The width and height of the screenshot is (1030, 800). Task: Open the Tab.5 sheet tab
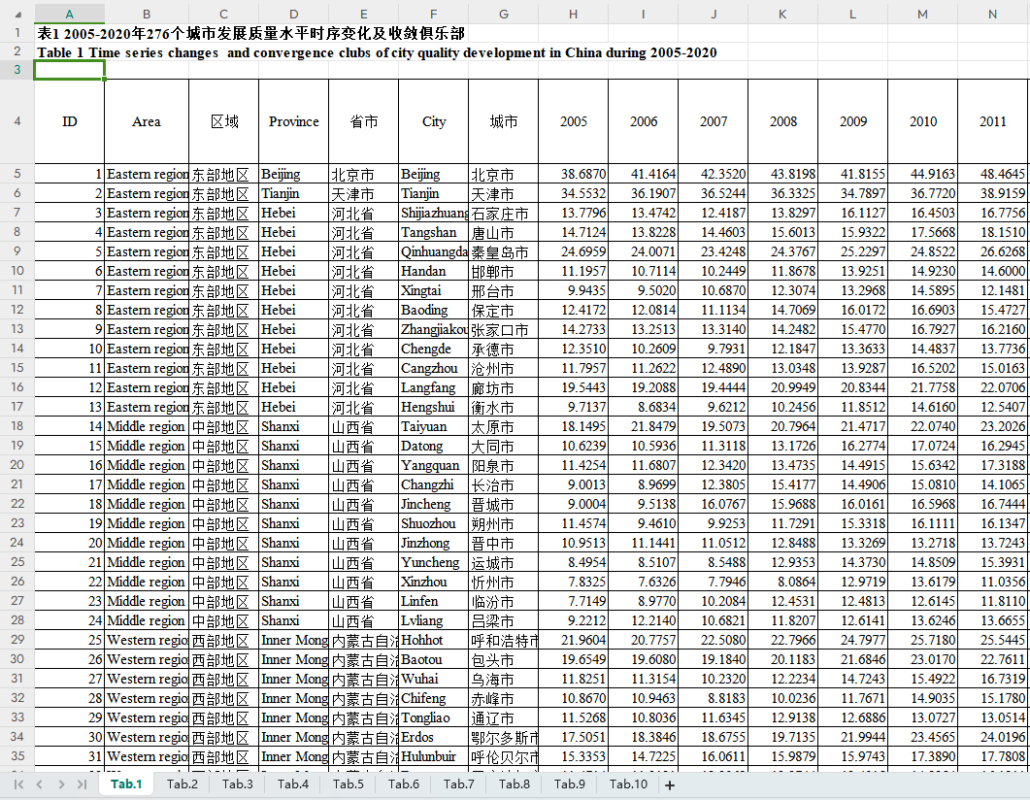(x=348, y=784)
